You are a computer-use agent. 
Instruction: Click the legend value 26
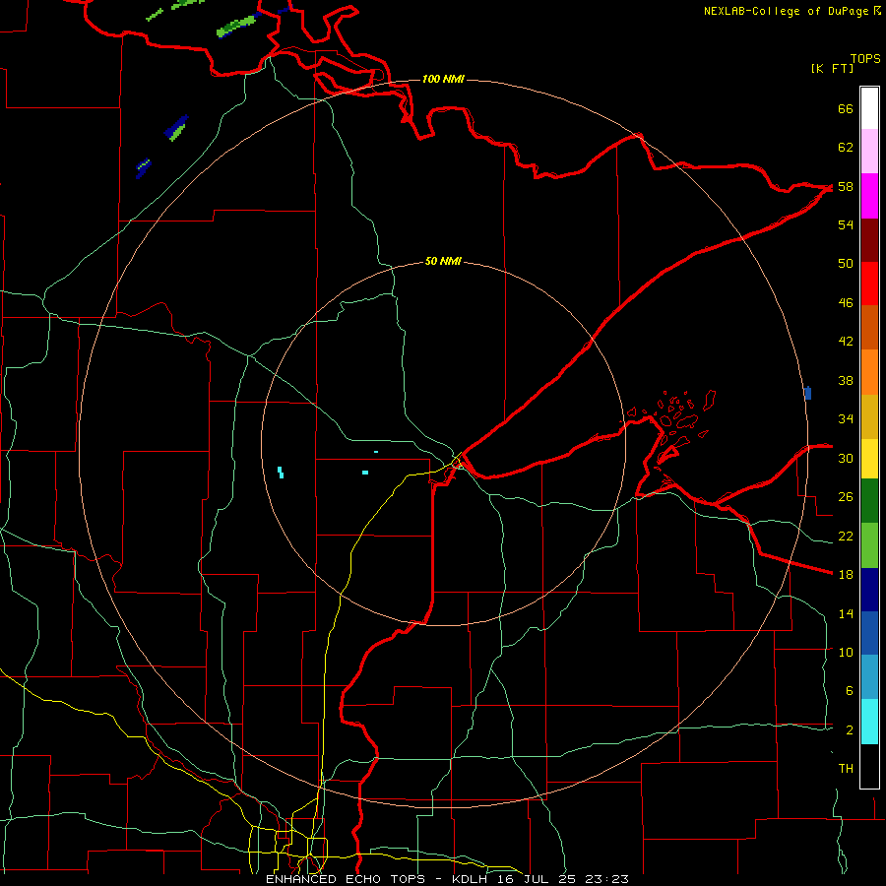click(x=846, y=497)
